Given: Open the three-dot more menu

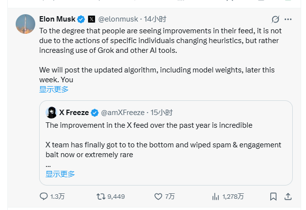Looking at the screenshot, I should (x=288, y=20).
